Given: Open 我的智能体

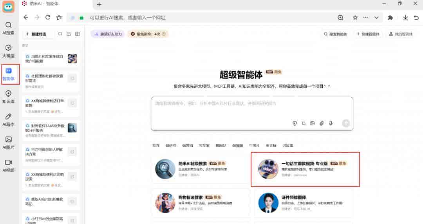Looking at the screenshot, I should point(401,34).
